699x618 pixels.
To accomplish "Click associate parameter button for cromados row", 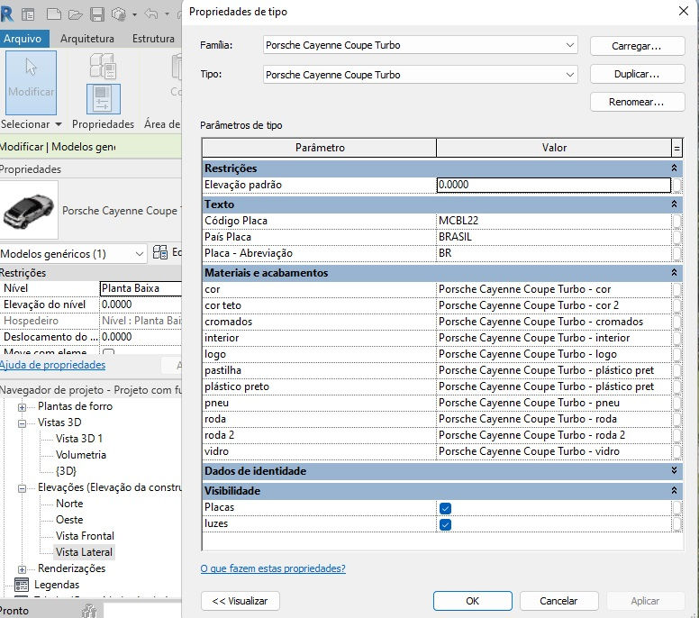I will pos(676,322).
